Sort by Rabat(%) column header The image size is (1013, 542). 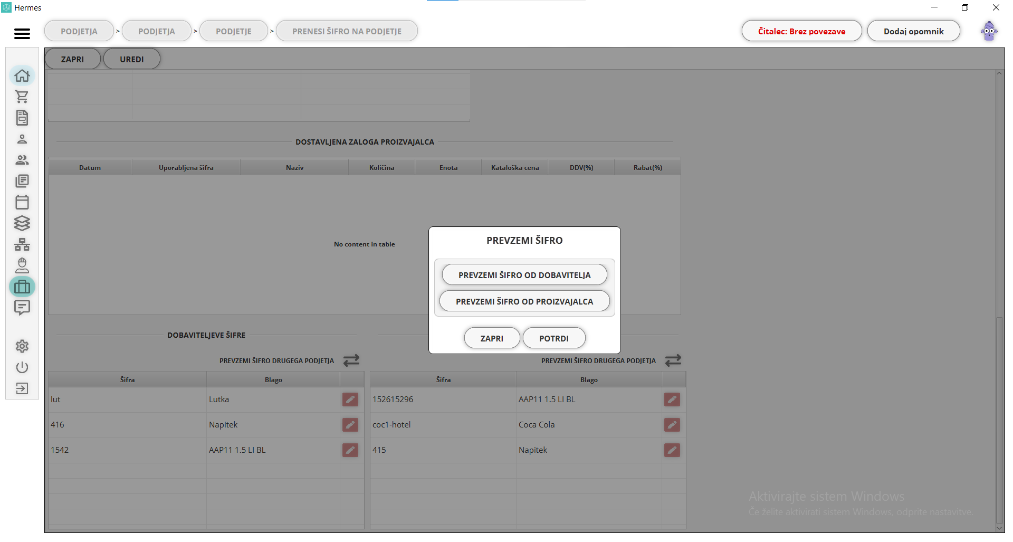[648, 167]
